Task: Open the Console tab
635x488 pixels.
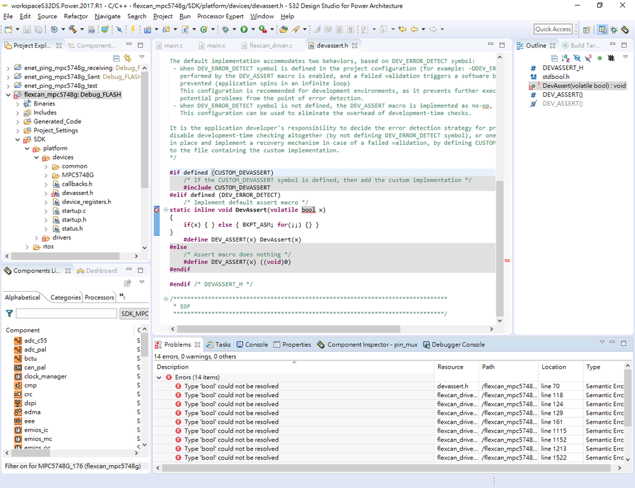Action: 256,344
